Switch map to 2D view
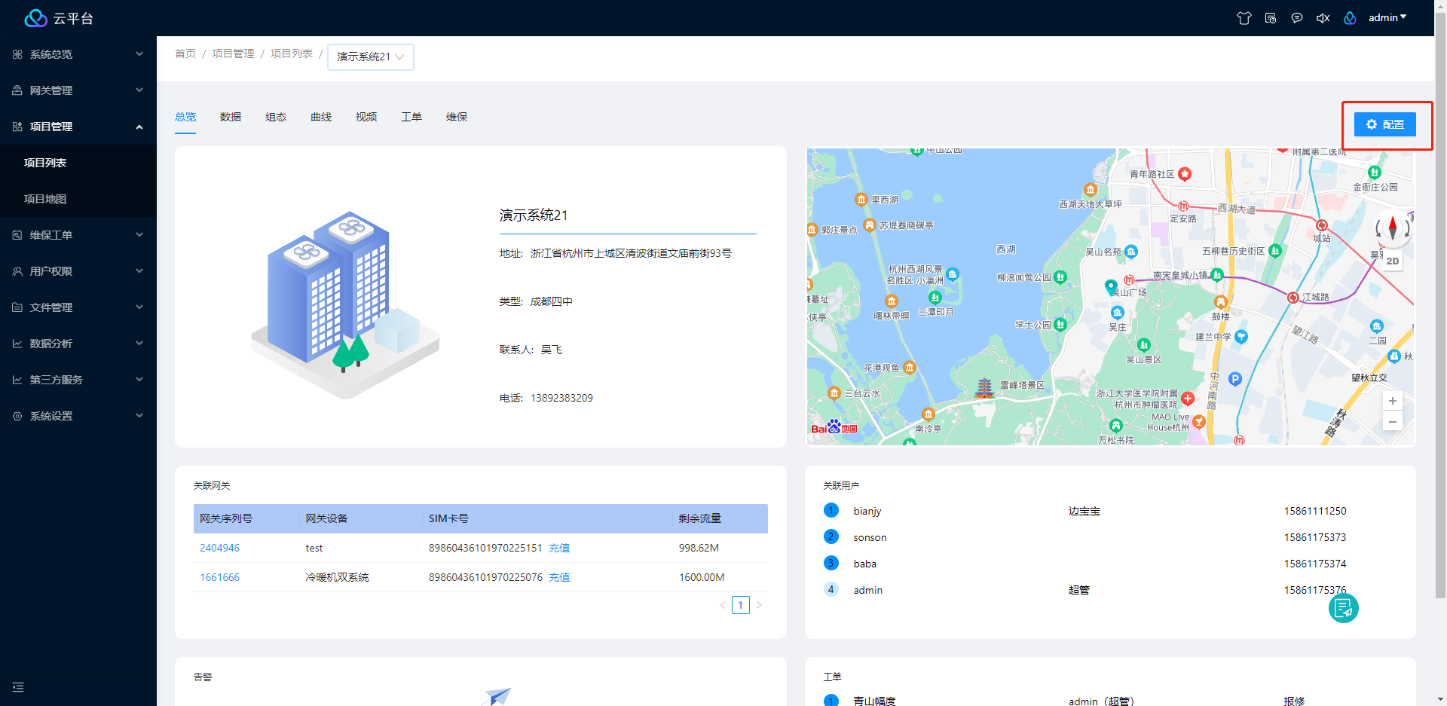1447x706 pixels. pyautogui.click(x=1393, y=261)
